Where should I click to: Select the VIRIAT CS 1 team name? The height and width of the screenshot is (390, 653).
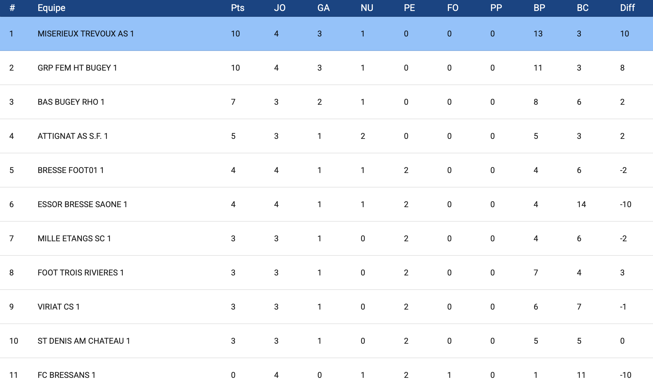click(59, 307)
